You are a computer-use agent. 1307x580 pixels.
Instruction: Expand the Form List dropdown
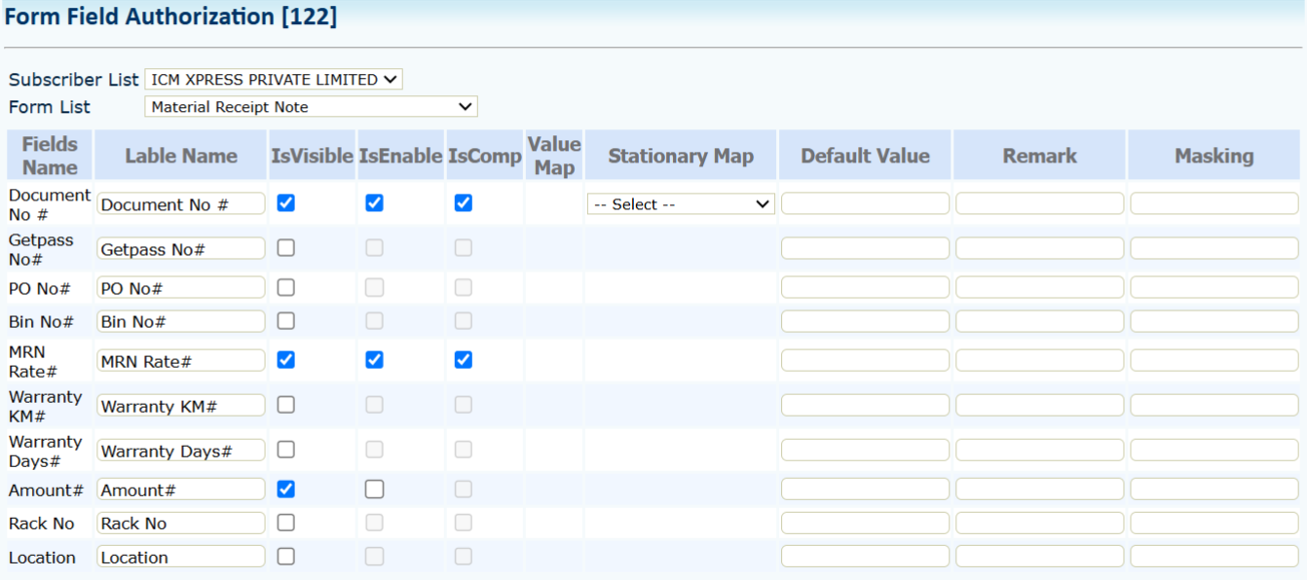tap(311, 107)
